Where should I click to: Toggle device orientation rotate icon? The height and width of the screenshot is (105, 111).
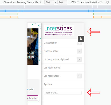pyautogui.click(x=108, y=2)
